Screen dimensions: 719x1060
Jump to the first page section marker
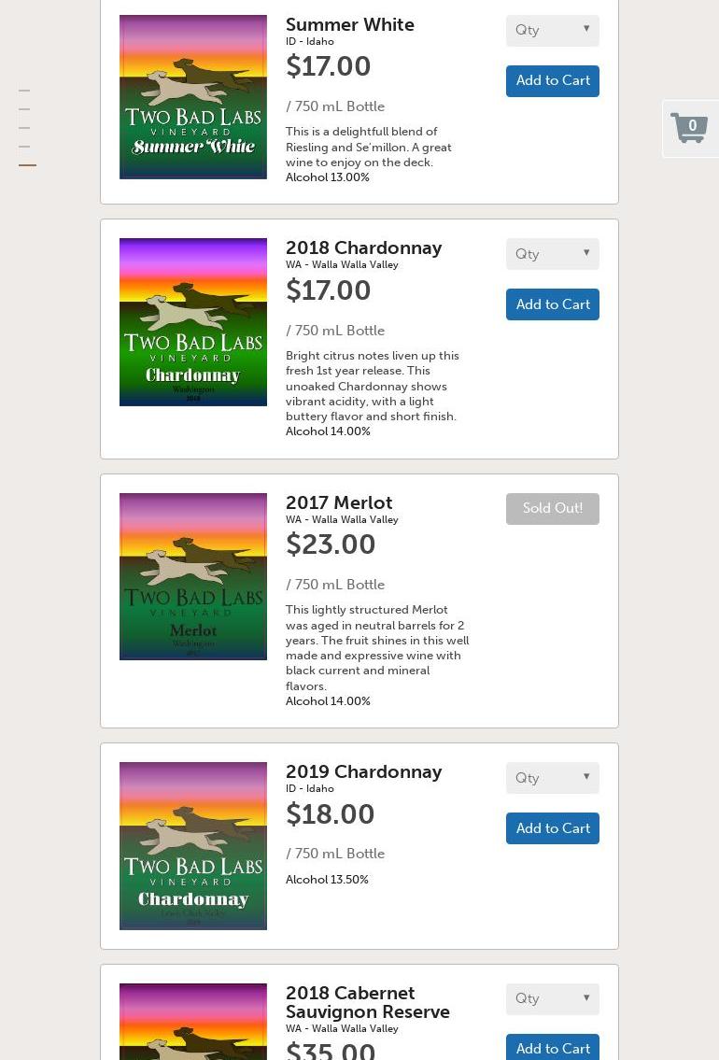point(24,91)
